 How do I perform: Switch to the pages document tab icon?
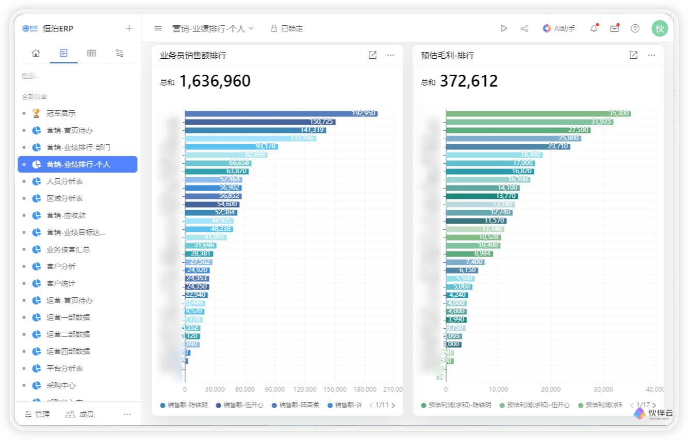63,53
